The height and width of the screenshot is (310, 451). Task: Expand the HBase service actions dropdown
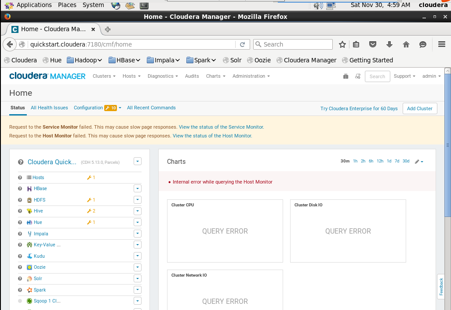pyautogui.click(x=138, y=188)
